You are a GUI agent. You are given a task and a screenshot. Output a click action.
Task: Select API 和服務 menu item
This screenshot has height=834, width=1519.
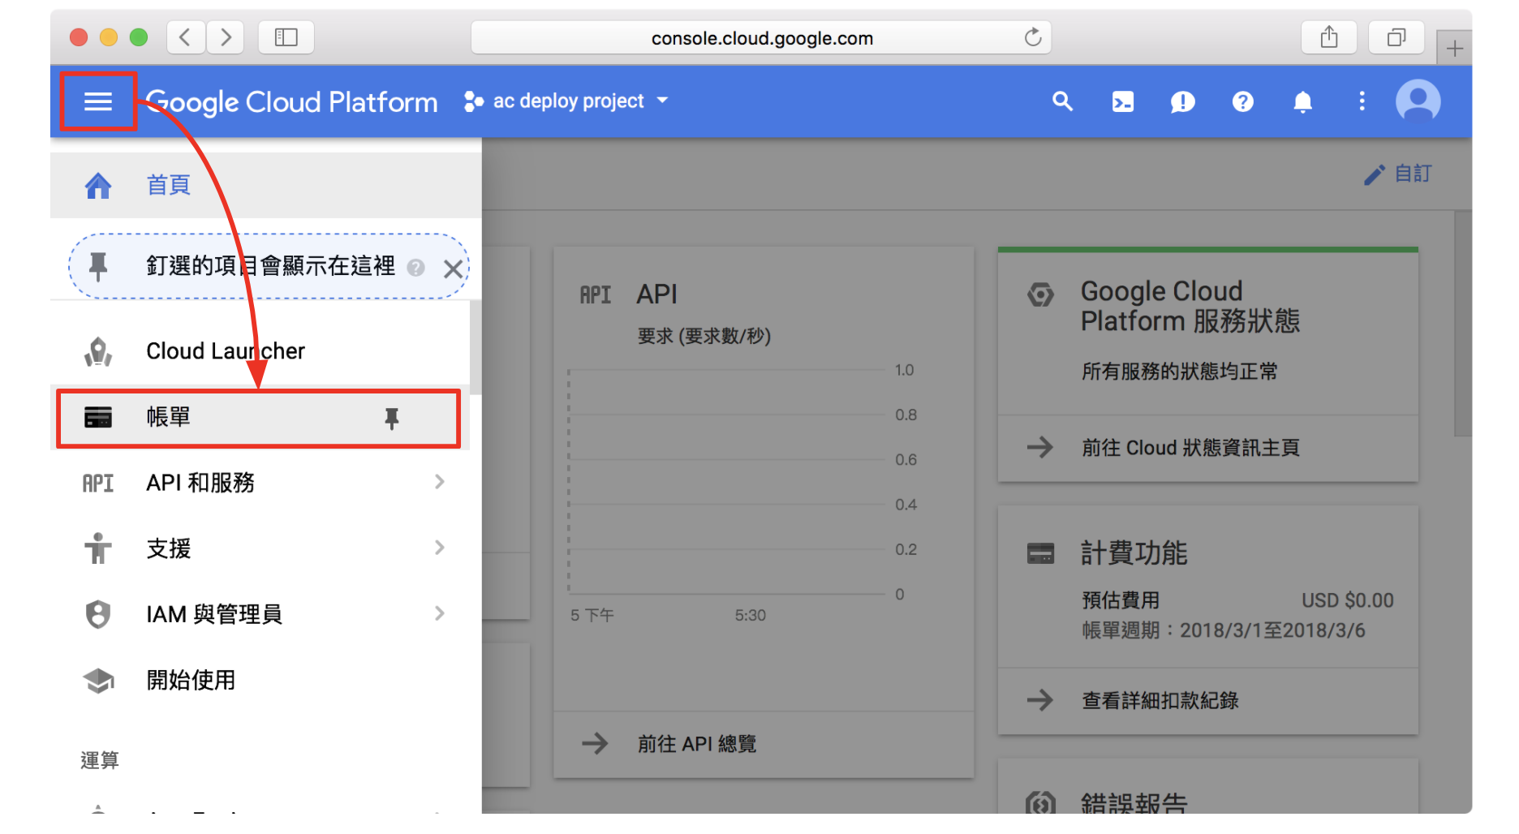tap(260, 483)
